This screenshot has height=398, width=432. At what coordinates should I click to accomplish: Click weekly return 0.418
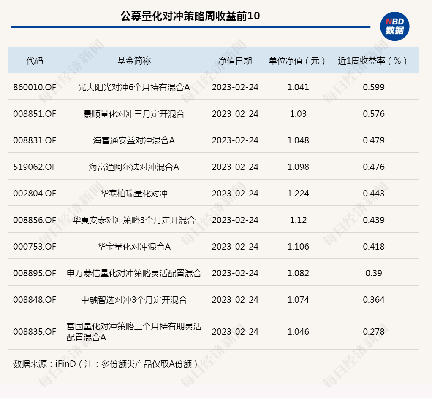[x=374, y=247]
